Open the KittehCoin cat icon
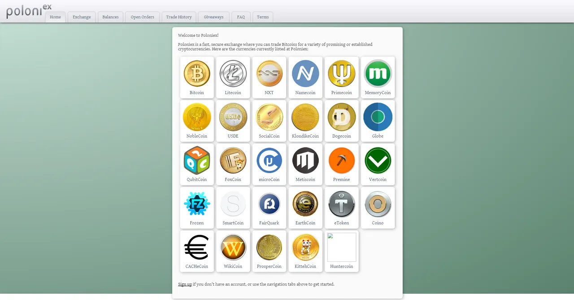Image resolution: width=574 pixels, height=300 pixels. 305,248
